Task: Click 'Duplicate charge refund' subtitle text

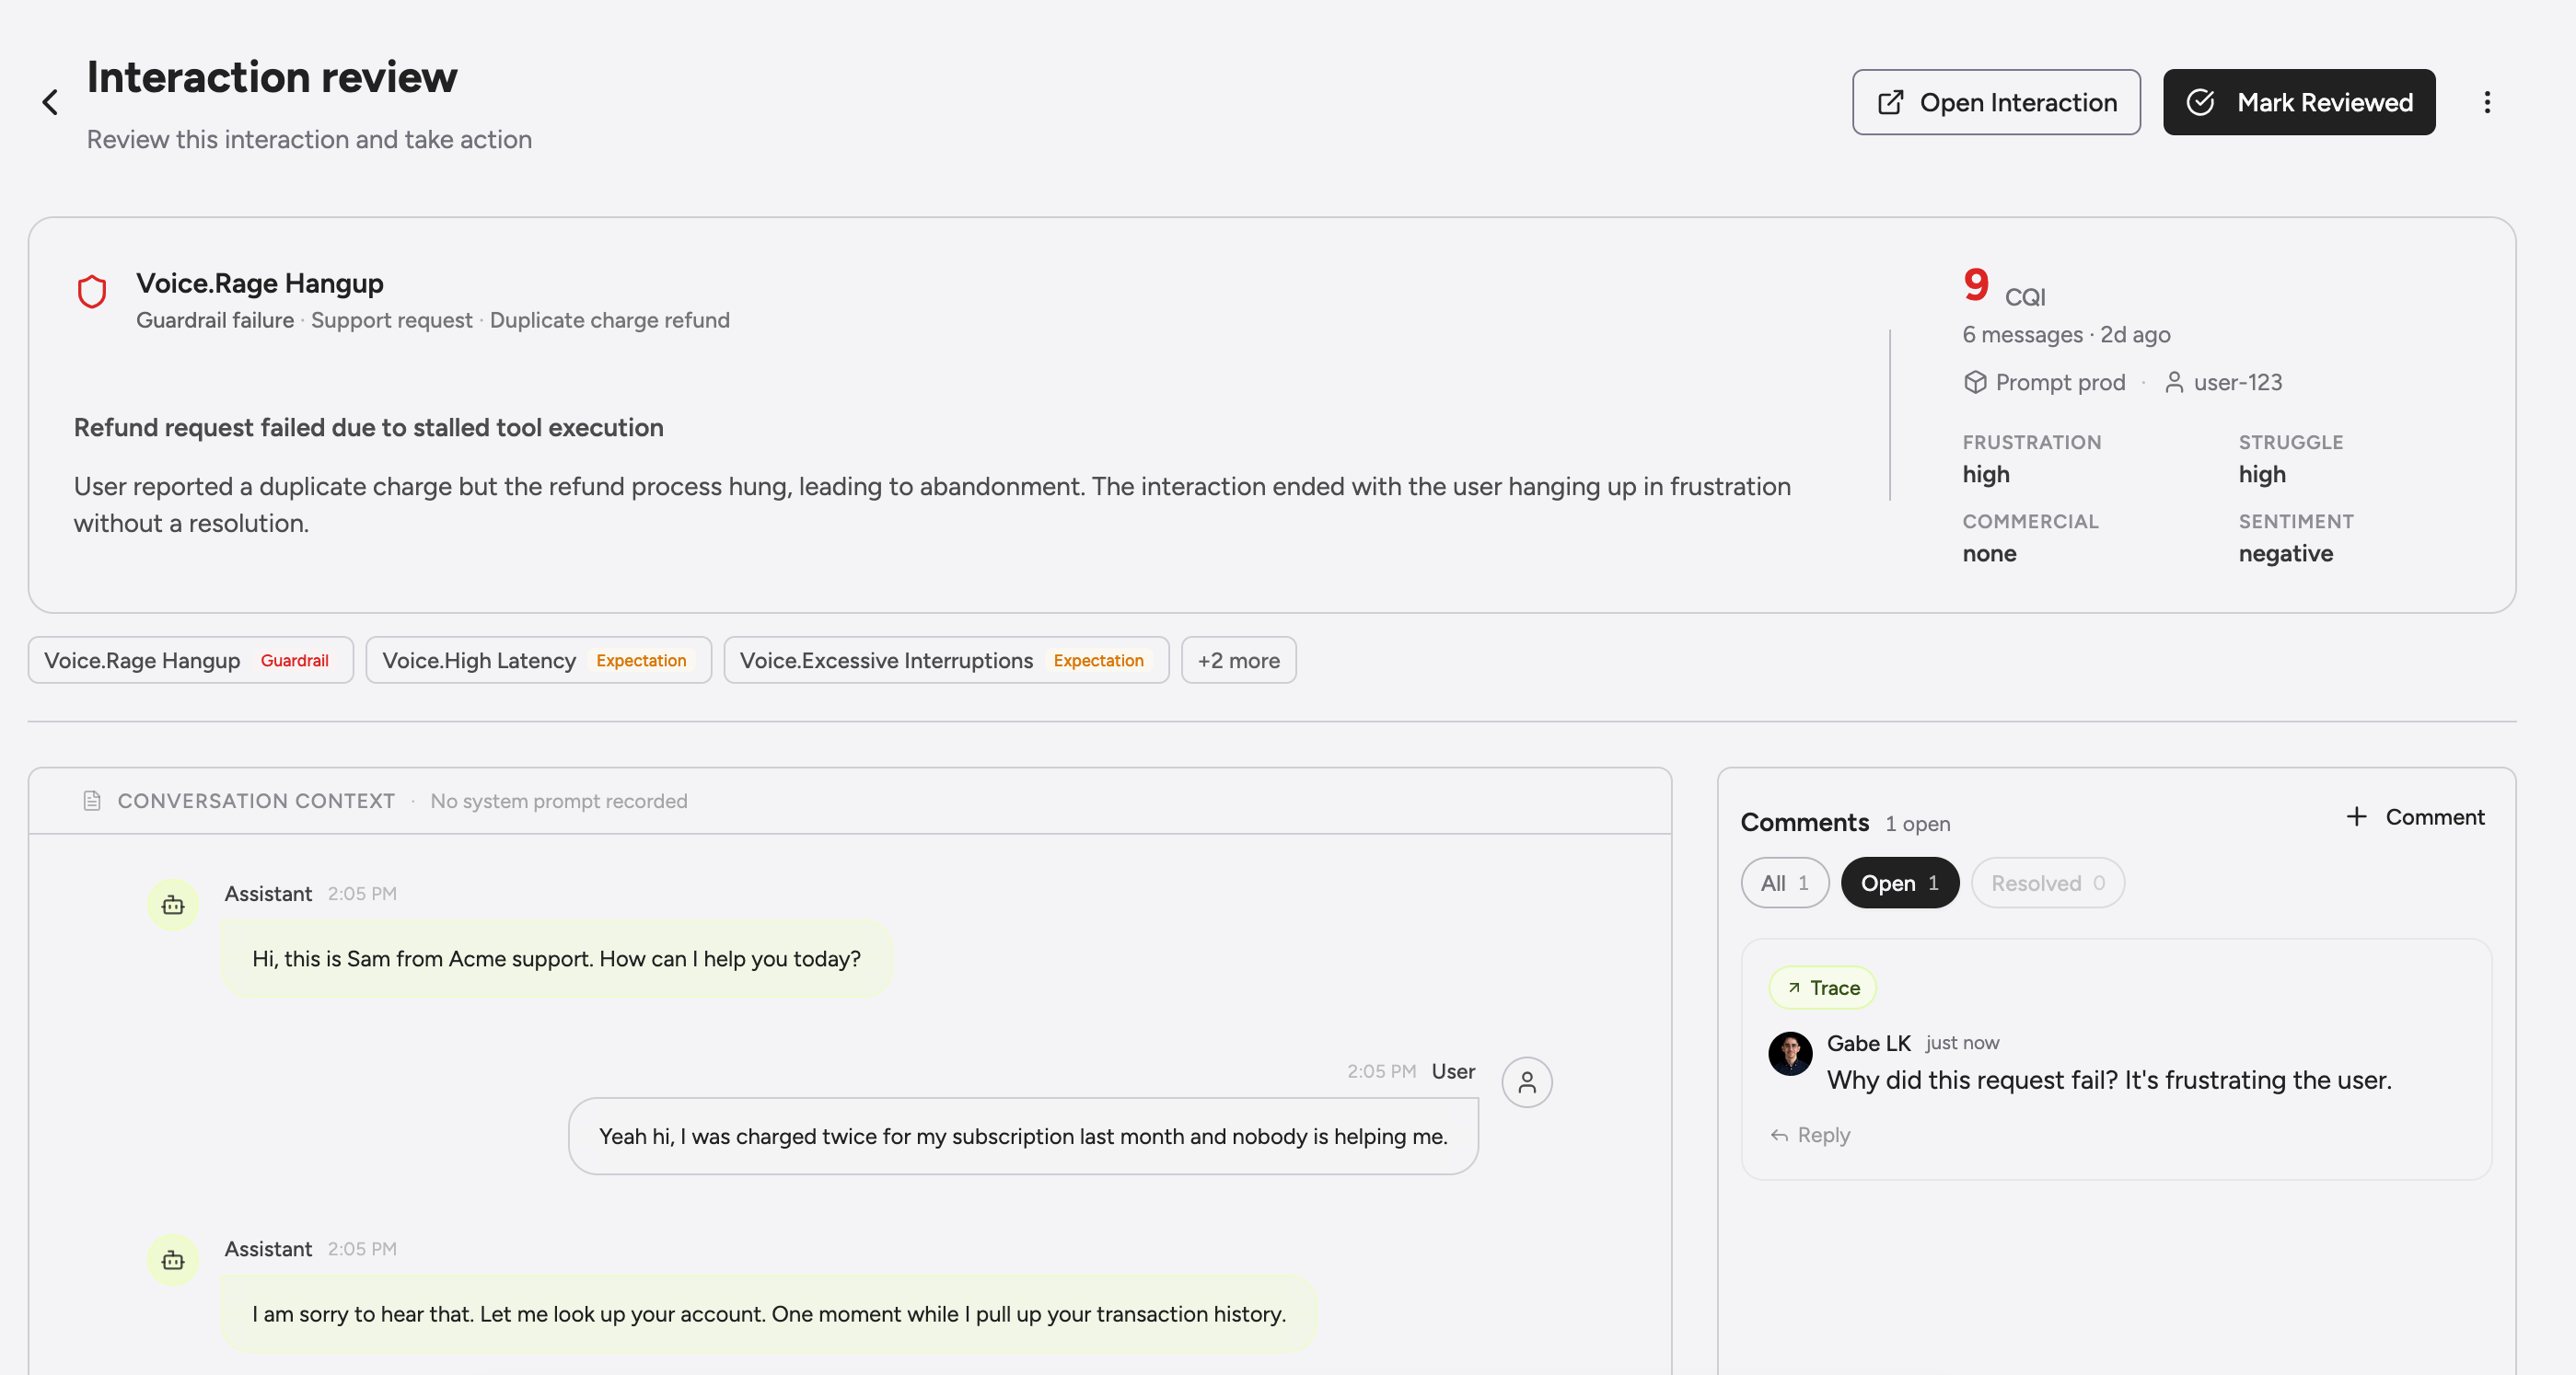Action: (609, 320)
